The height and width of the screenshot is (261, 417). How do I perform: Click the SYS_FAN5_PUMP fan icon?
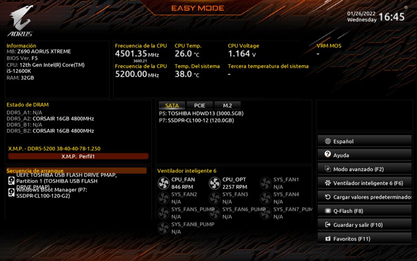[x=164, y=213]
